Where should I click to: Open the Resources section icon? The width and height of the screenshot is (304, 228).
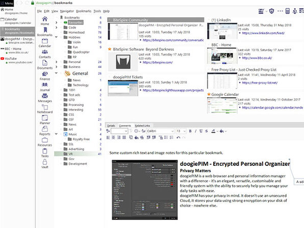(45, 142)
